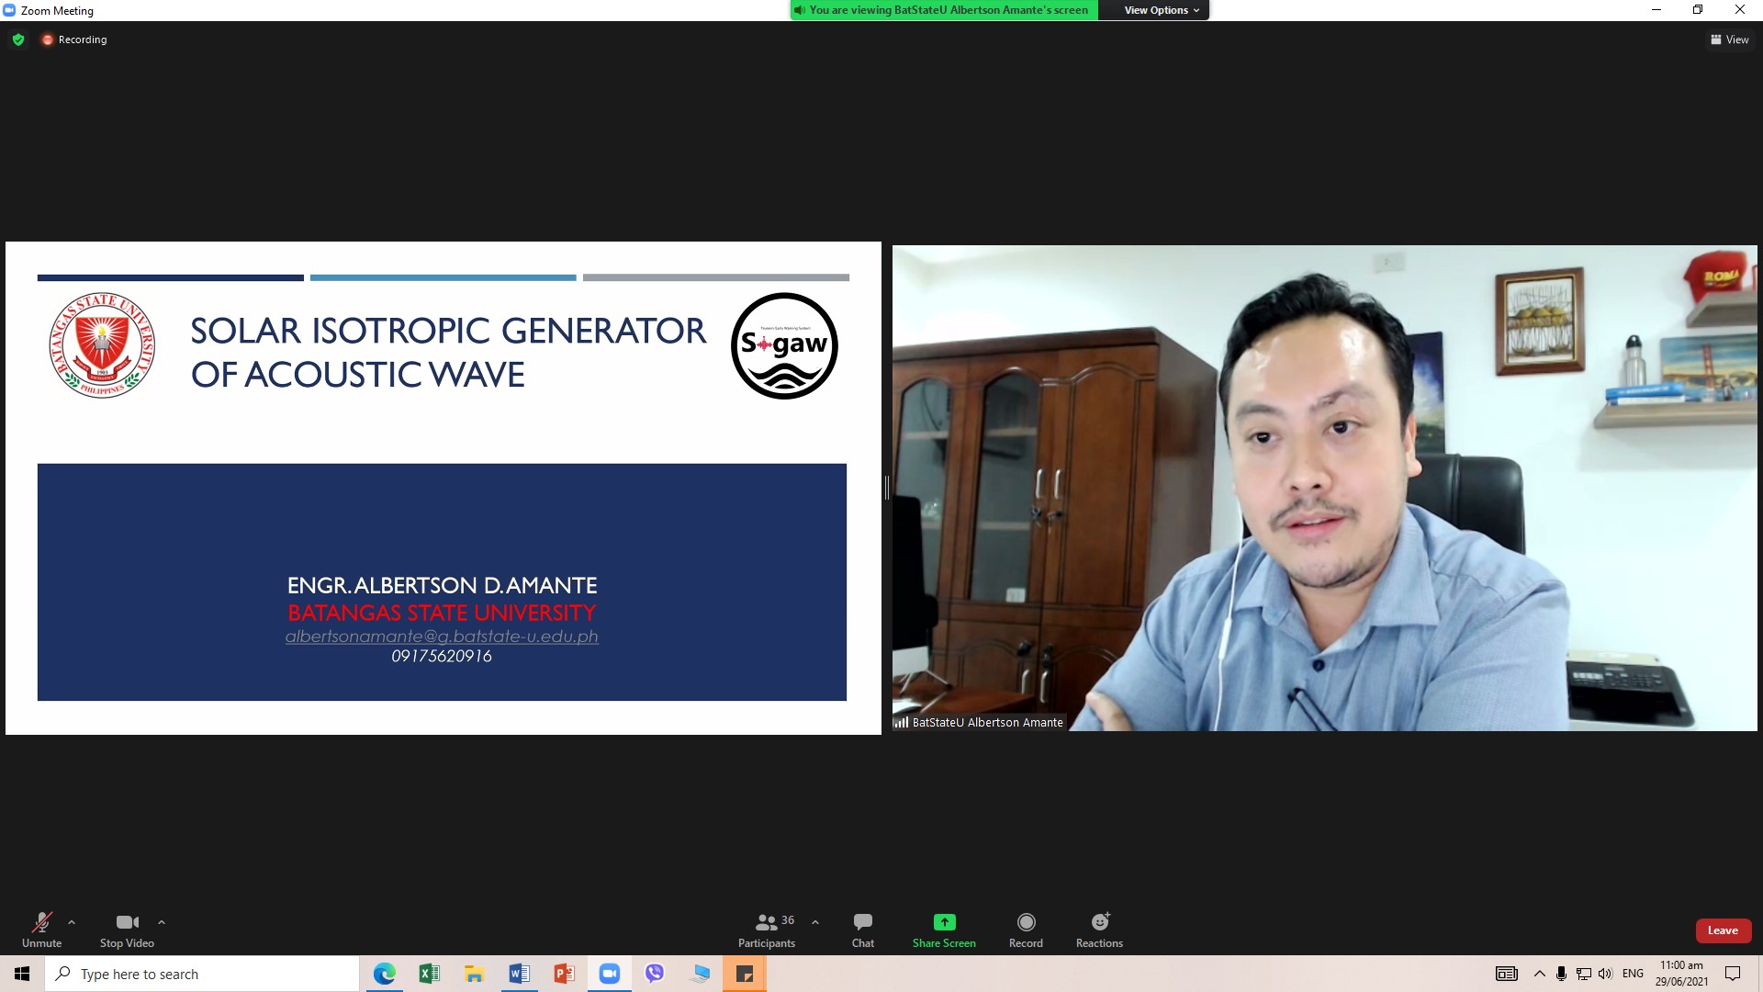
Task: Select the divider handle between slide and video
Action: click(x=887, y=488)
